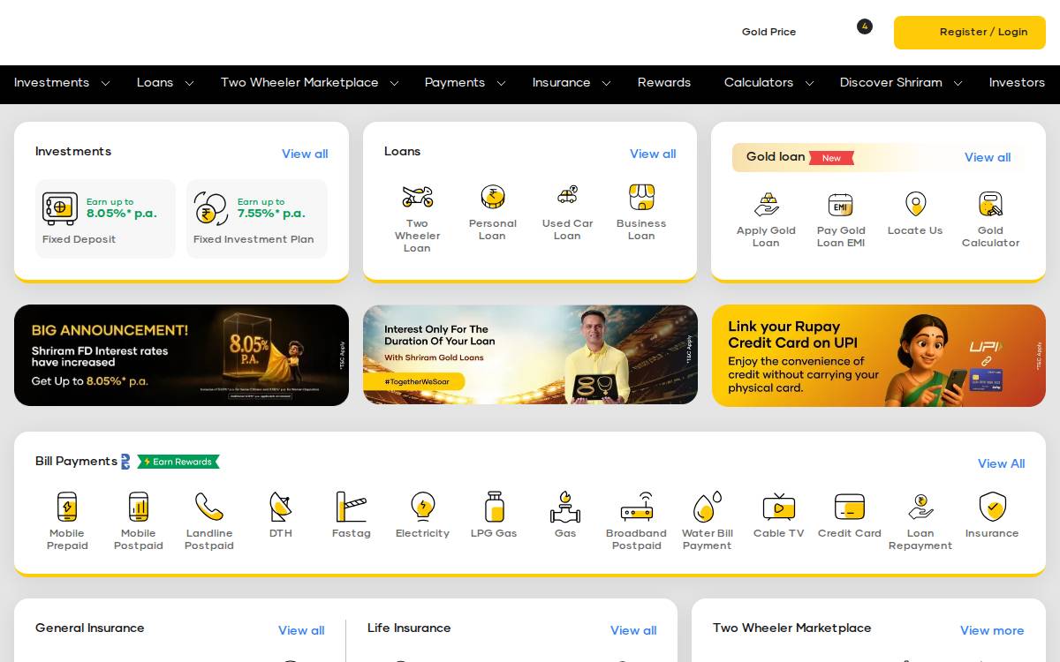
Task: View all General Insurance options
Action: click(x=301, y=630)
